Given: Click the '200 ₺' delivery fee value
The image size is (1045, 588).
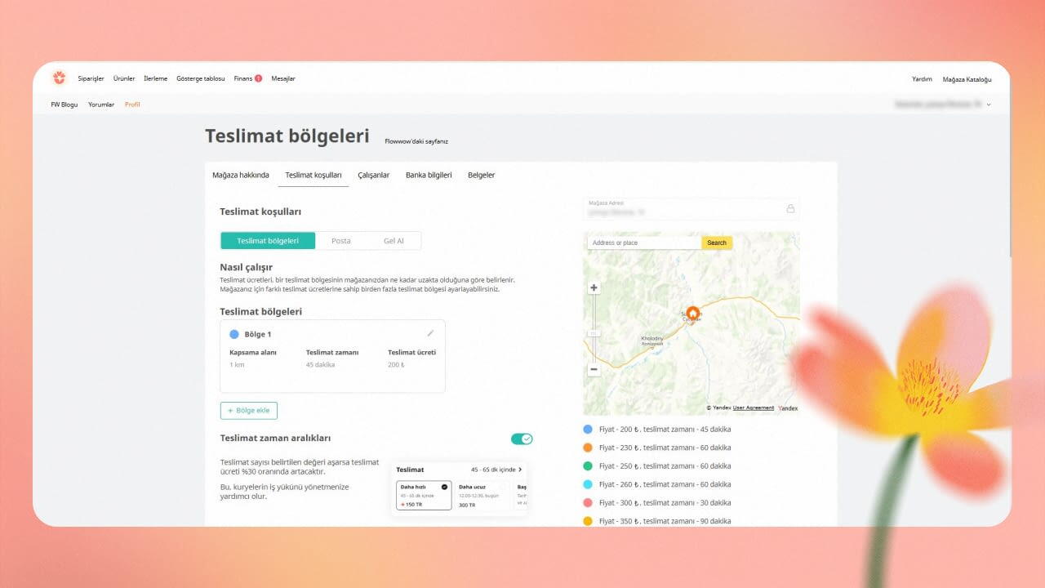Looking at the screenshot, I should [x=396, y=364].
